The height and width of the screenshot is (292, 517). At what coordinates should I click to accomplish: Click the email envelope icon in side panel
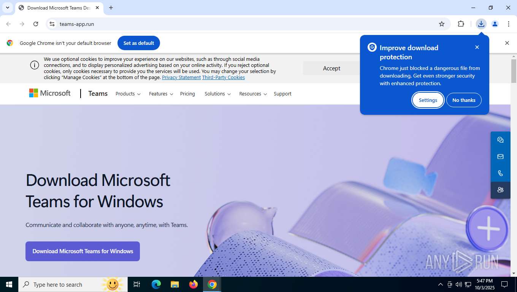click(x=500, y=157)
